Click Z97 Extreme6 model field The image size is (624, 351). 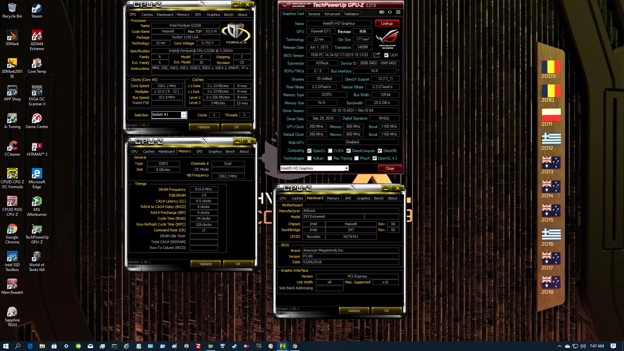pos(333,217)
